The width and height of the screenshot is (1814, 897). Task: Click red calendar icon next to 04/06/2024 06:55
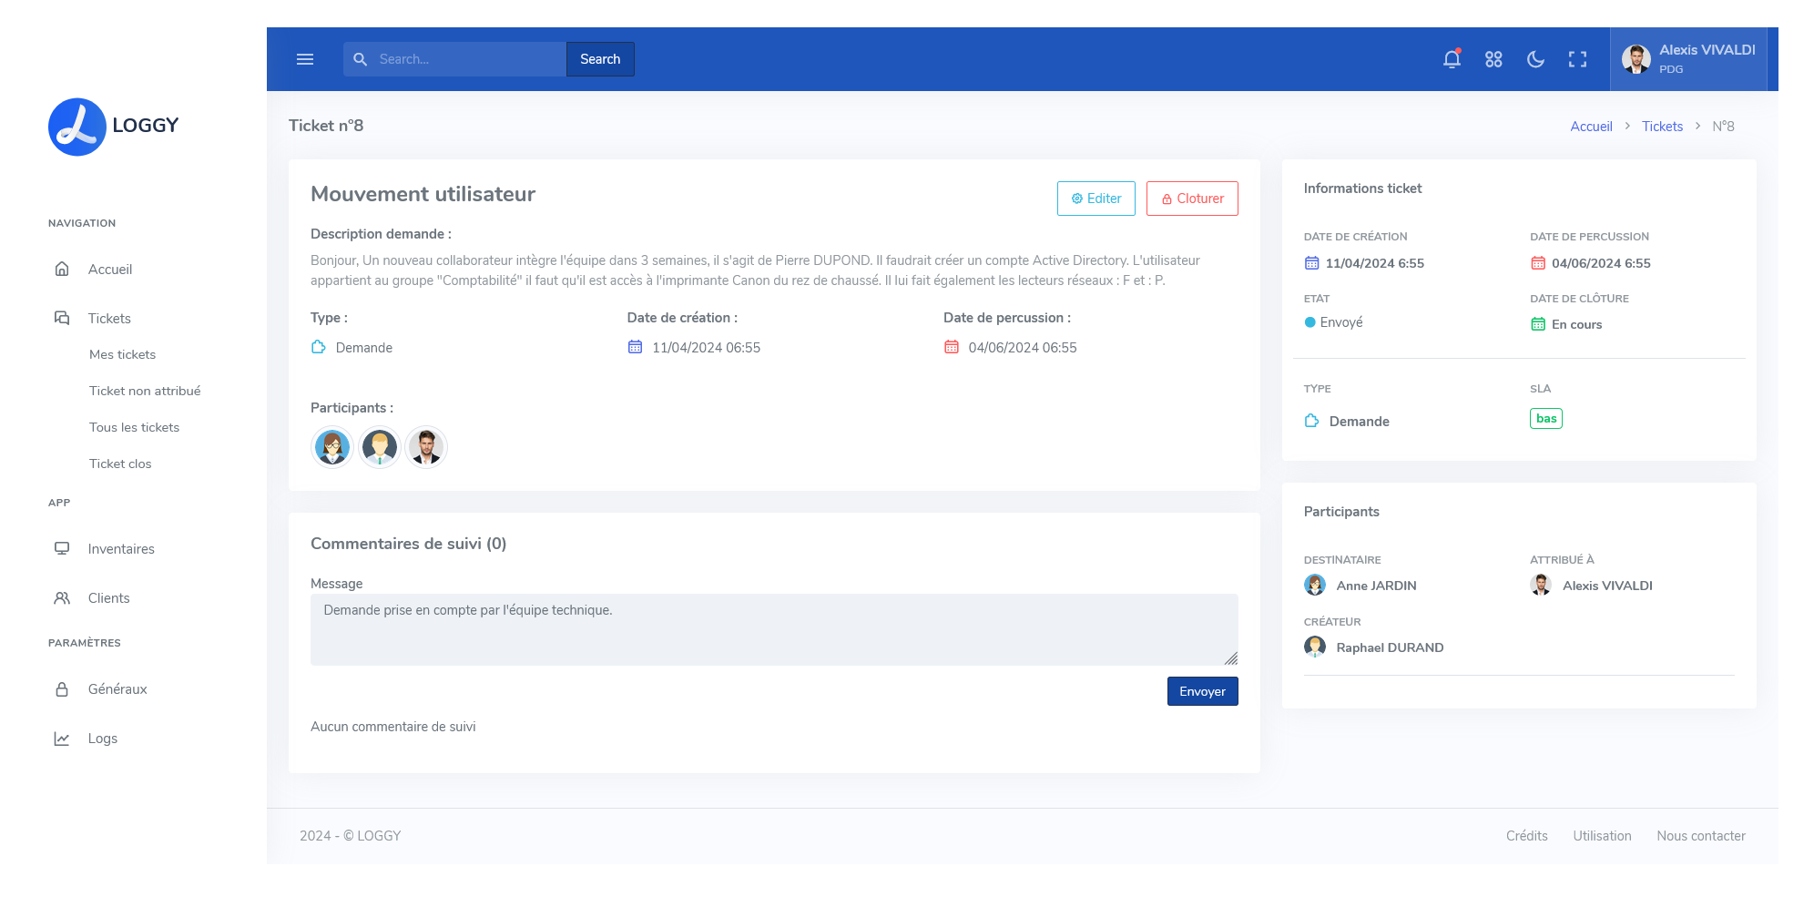click(x=952, y=347)
